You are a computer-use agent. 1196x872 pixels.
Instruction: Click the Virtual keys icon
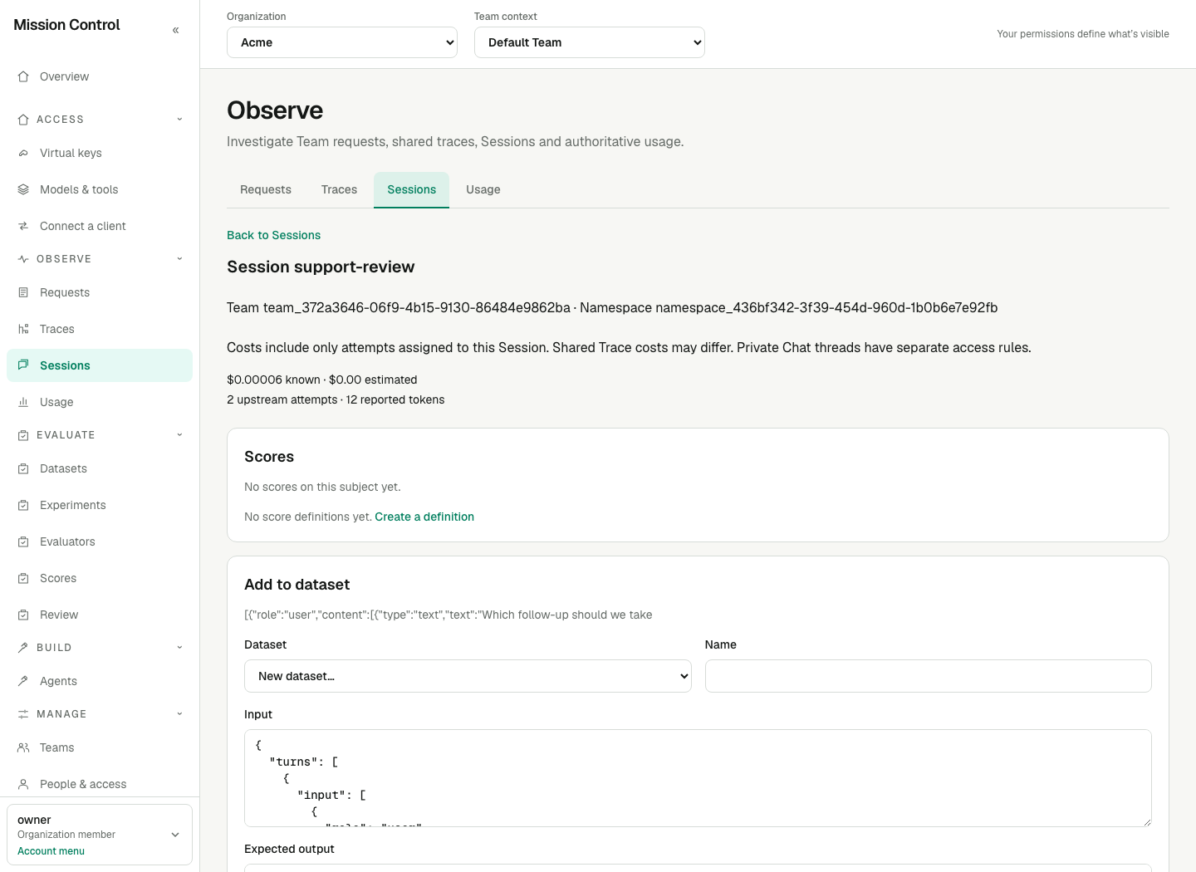[23, 153]
